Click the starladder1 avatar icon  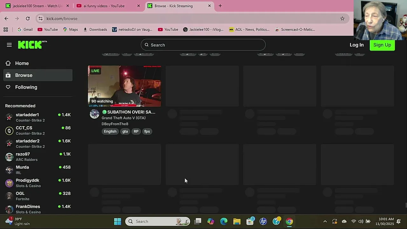10,117
